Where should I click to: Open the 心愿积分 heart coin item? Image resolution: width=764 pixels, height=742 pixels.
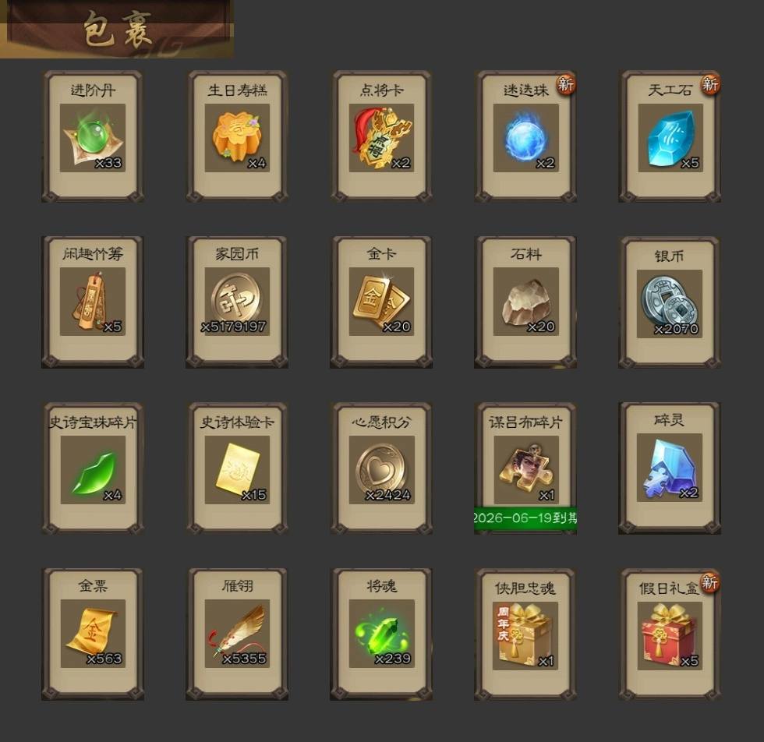381,470
